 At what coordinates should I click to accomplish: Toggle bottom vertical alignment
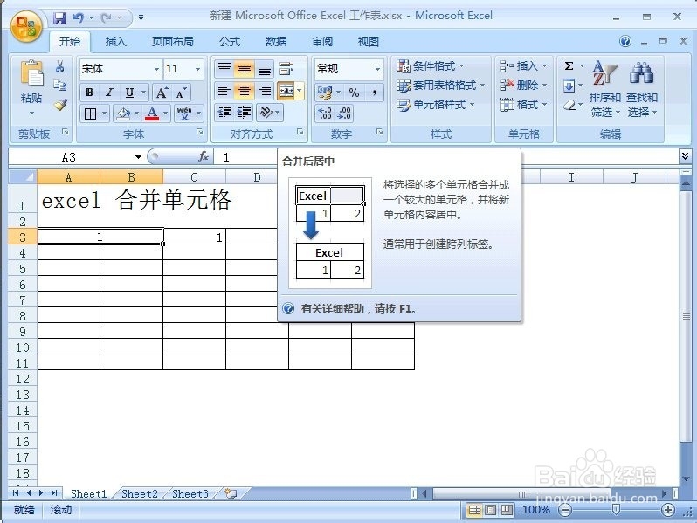point(265,68)
